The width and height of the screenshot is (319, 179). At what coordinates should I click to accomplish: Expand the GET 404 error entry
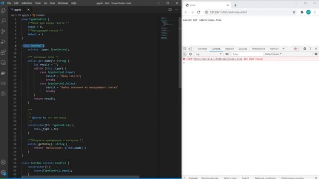pos(187,59)
